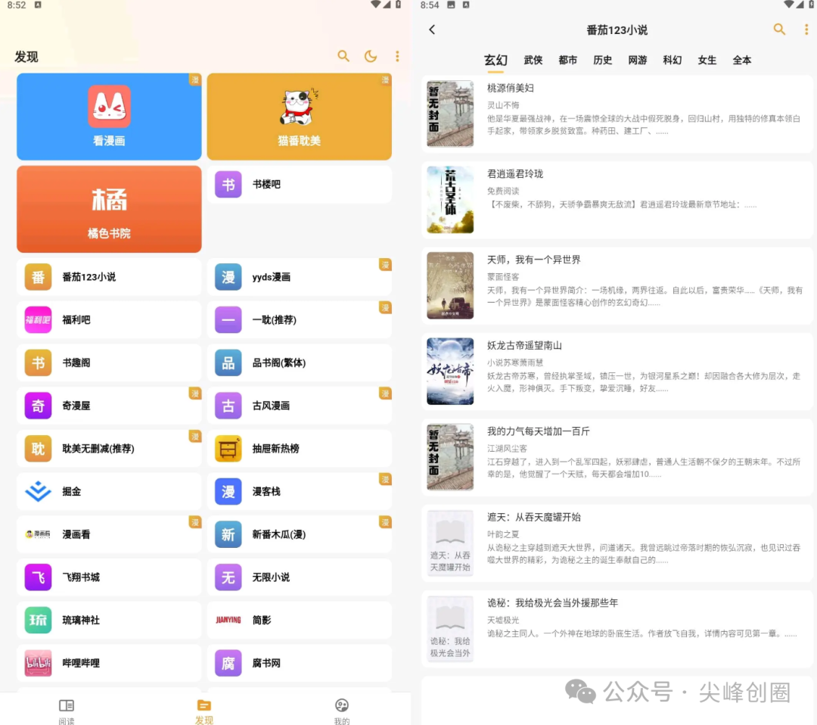Open the 飞翔书城 source label
The height and width of the screenshot is (725, 817).
pyautogui.click(x=81, y=577)
